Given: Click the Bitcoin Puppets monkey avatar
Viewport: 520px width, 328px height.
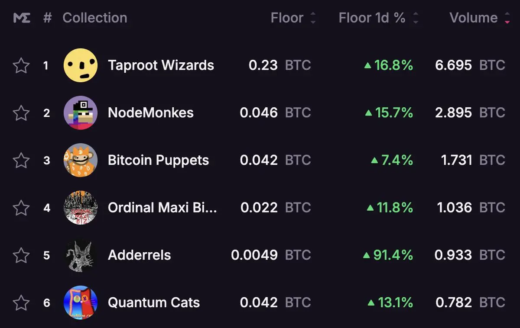Looking at the screenshot, I should pos(81,160).
